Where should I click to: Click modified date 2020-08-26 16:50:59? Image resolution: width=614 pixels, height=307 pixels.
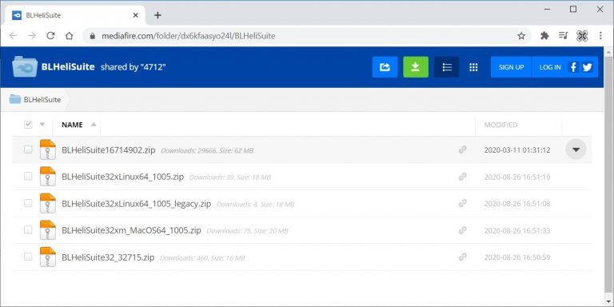(x=517, y=257)
